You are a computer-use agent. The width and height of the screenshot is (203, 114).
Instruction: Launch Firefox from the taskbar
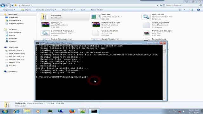coord(72,111)
